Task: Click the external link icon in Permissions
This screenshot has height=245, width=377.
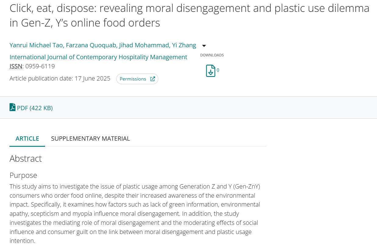Action: point(153,79)
